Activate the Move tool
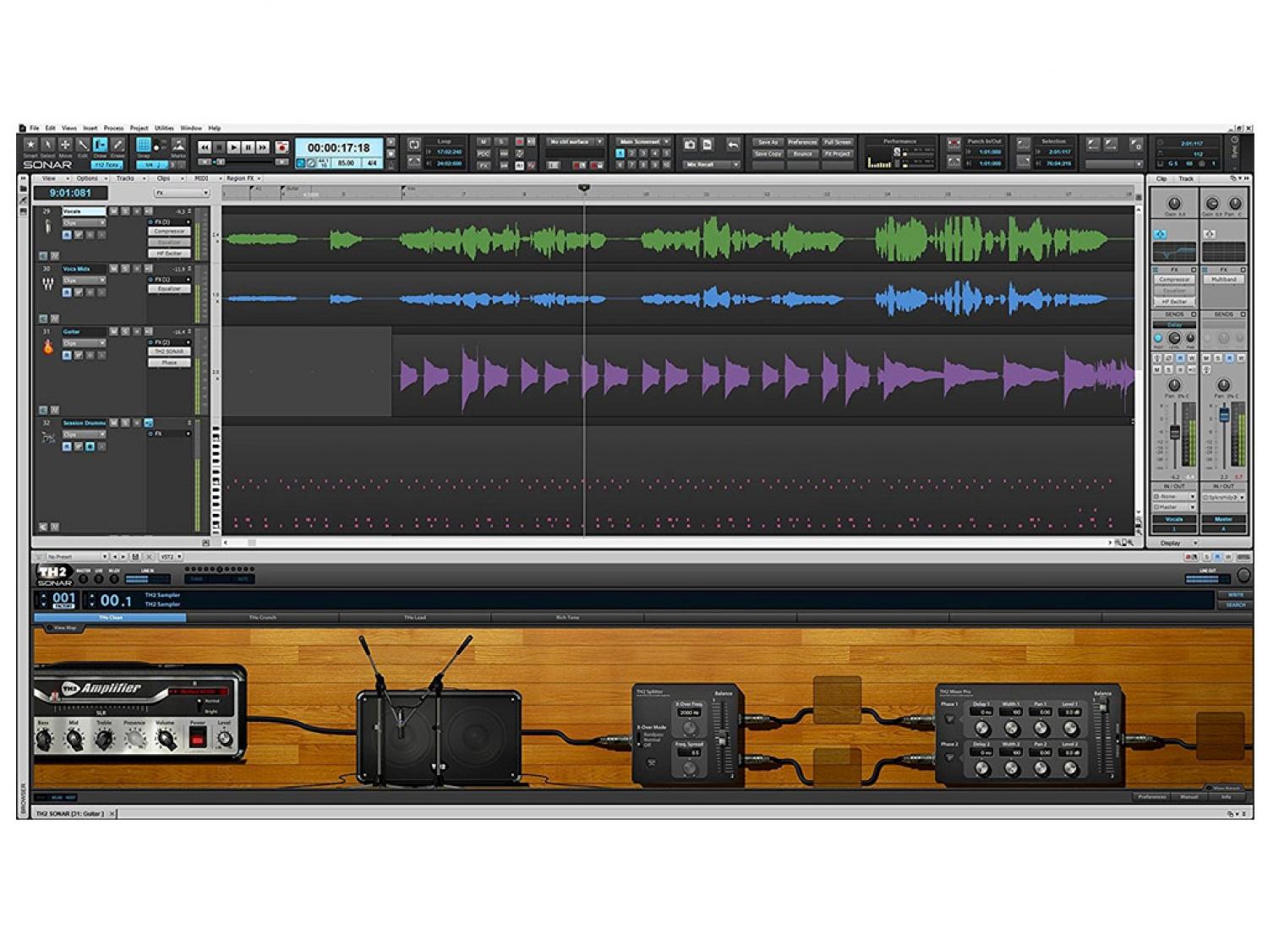1268x951 pixels. pyautogui.click(x=65, y=145)
